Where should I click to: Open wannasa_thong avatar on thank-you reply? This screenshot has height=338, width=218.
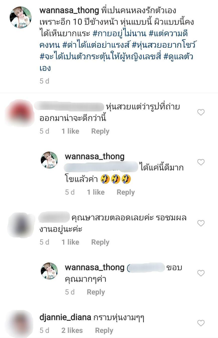(49, 271)
